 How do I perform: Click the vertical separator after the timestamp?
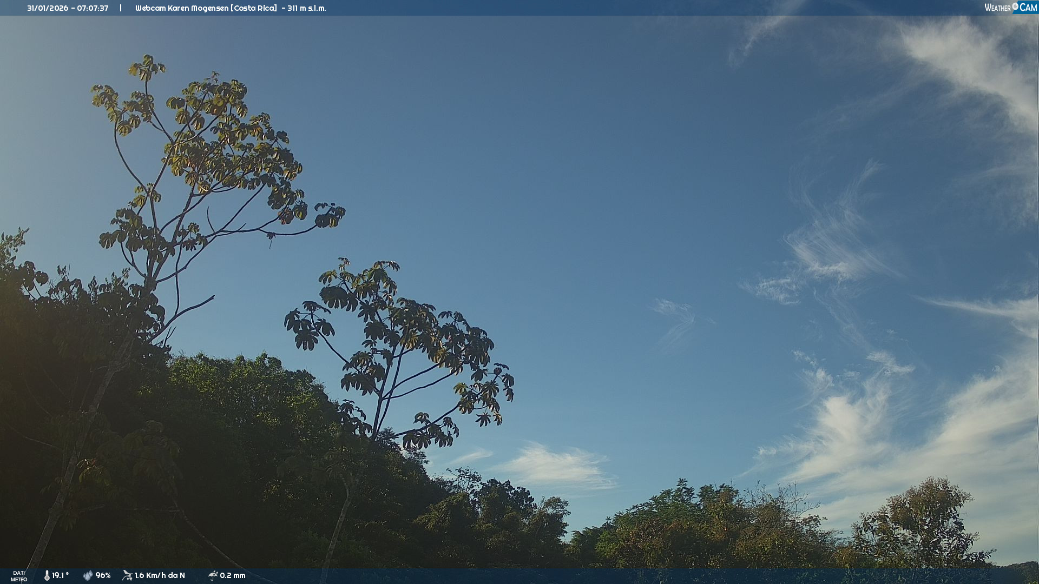tap(121, 8)
